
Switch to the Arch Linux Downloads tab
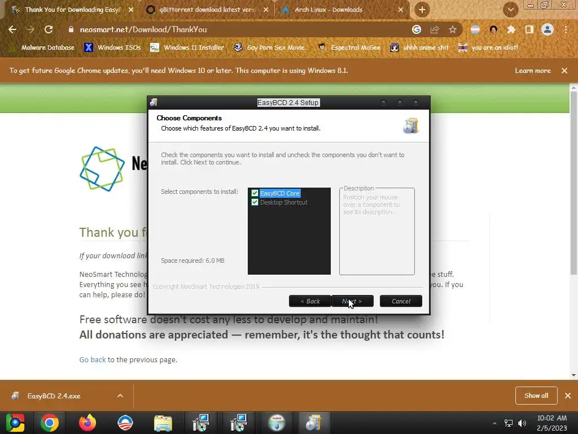pos(328,10)
